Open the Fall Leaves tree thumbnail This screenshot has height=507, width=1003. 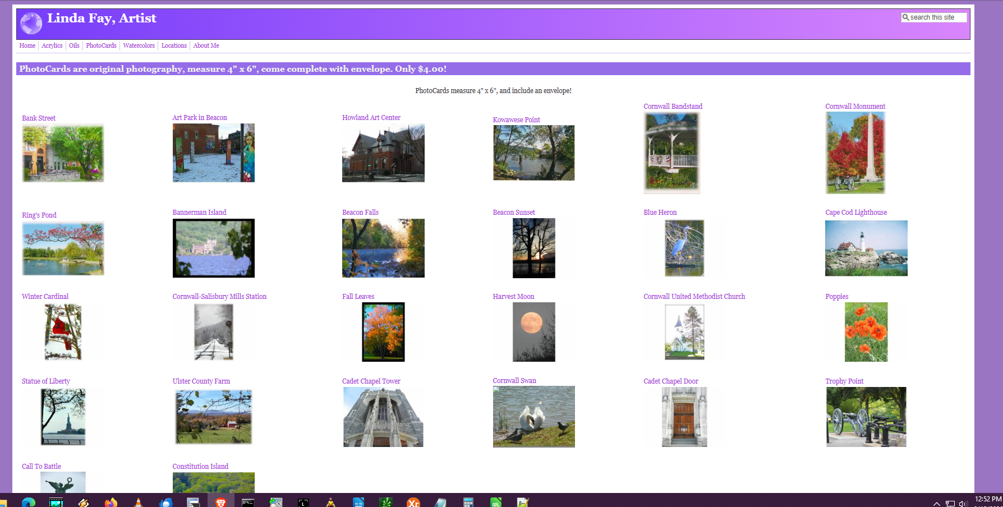click(383, 332)
